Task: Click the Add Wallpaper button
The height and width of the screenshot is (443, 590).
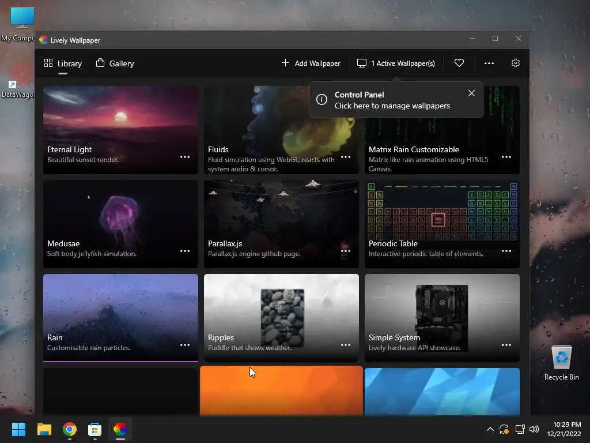Action: pos(311,63)
